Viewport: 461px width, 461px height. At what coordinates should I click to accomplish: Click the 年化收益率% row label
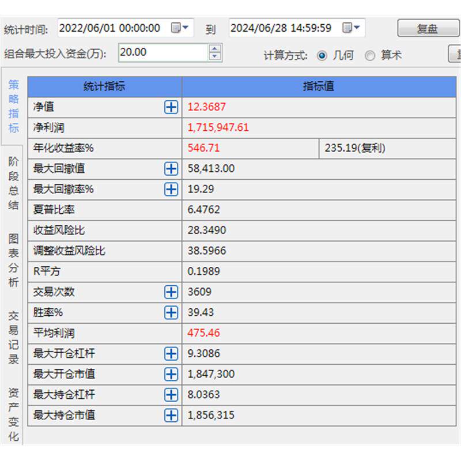[x=63, y=148]
